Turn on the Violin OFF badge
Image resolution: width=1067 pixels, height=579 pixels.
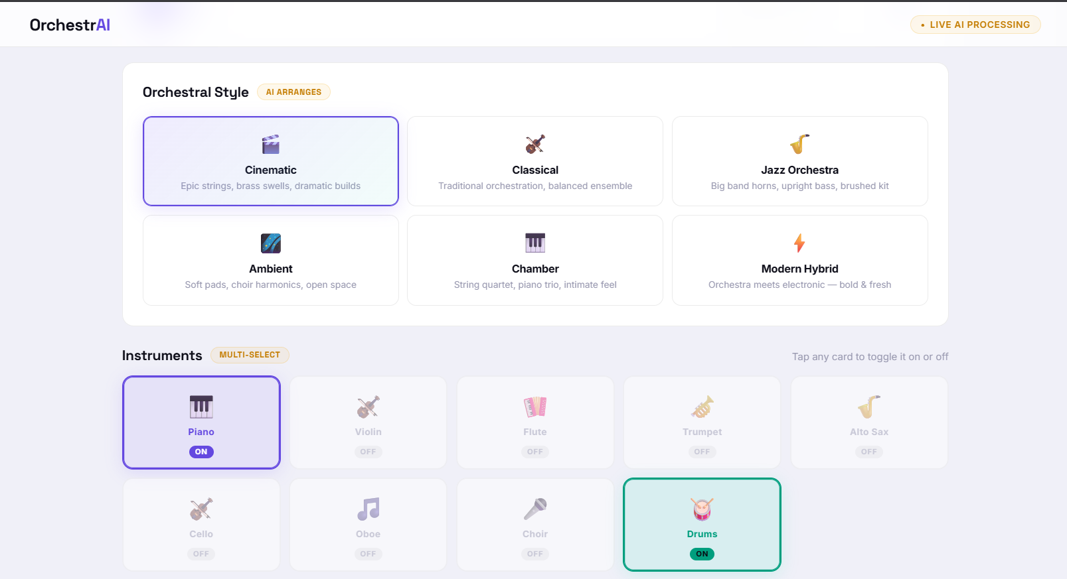[369, 452]
